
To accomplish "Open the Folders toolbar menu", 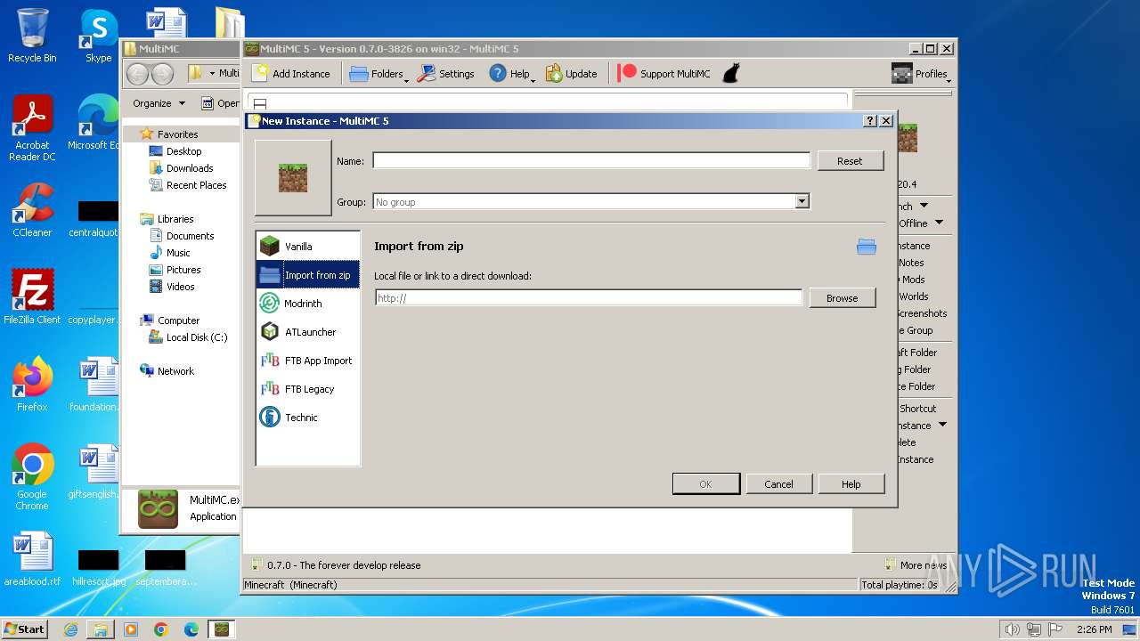I will tap(379, 74).
